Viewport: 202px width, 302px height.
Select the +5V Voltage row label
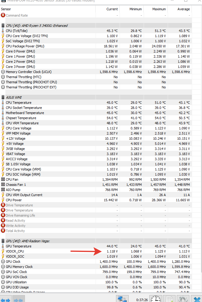(15, 144)
